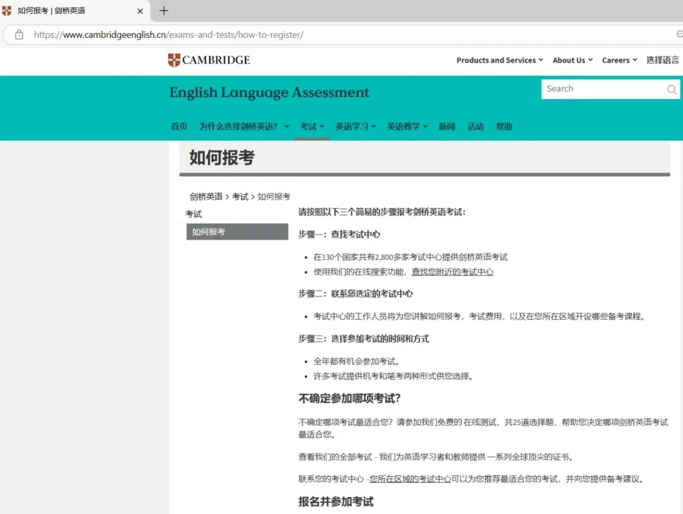Screen dimensions: 683x514
Task: Click the 不确定参加哪项考试? heading
Action: click(x=349, y=398)
